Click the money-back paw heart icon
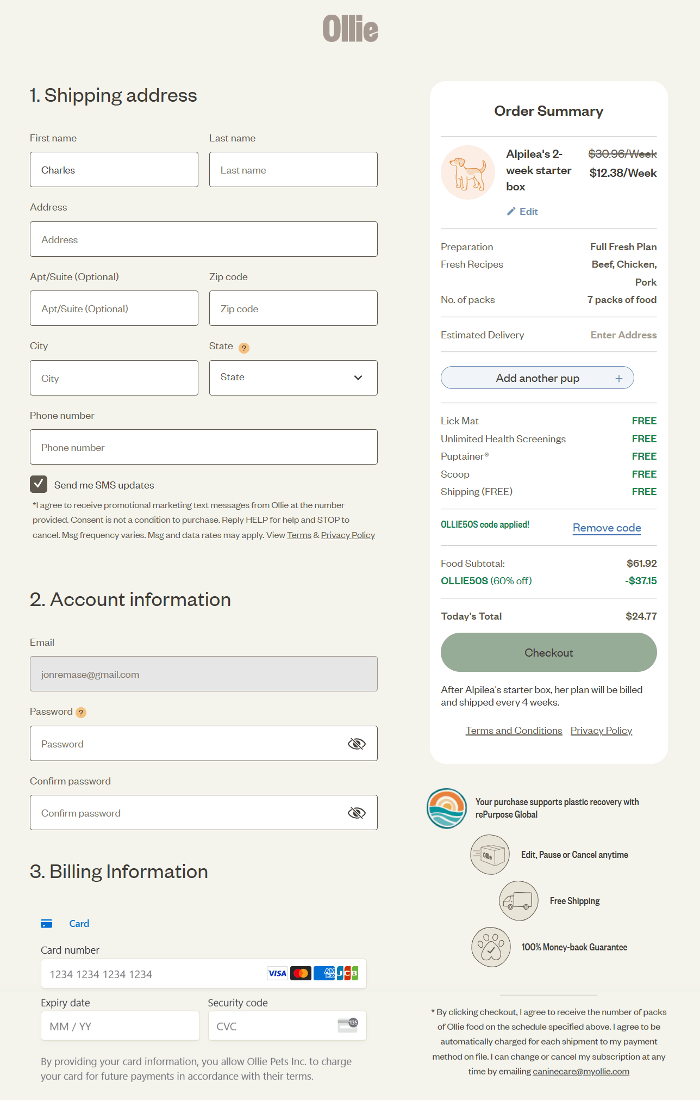700x1100 pixels. (x=491, y=947)
